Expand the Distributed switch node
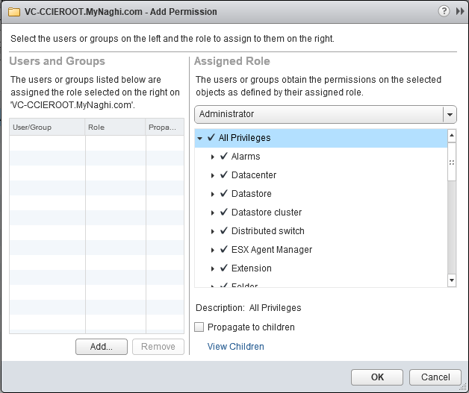The width and height of the screenshot is (469, 393). pyautogui.click(x=213, y=231)
